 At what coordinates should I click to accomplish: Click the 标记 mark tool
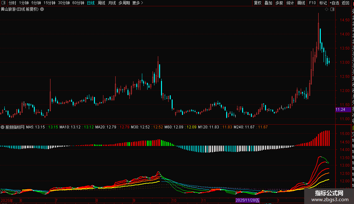[x=323, y=3]
